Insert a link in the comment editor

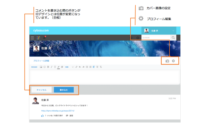click(77, 67)
